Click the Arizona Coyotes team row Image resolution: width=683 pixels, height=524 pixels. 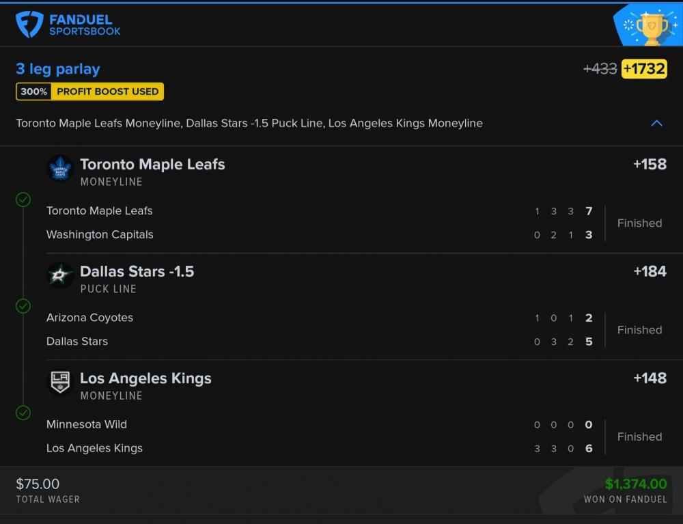89,318
